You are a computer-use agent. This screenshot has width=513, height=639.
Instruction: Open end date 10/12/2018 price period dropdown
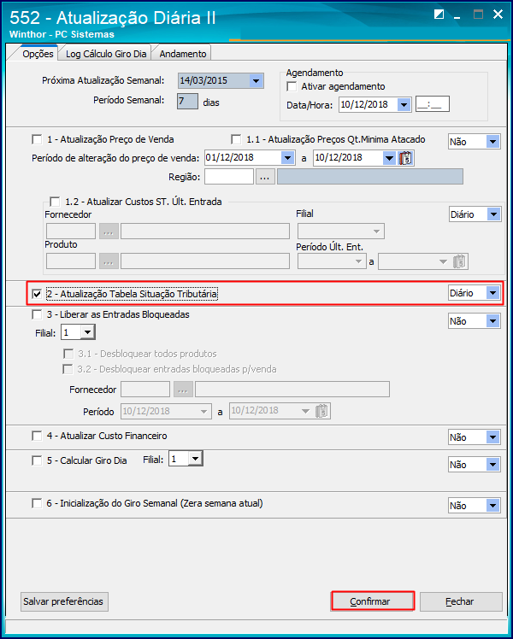[389, 158]
